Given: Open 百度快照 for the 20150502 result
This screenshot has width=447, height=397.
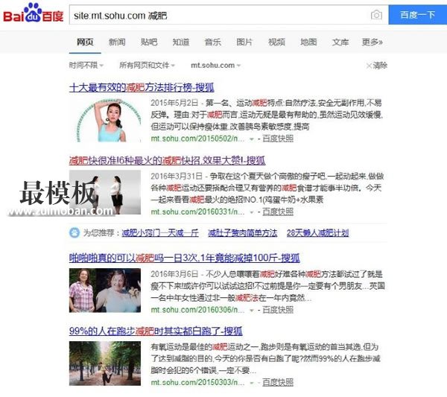Looking at the screenshot, I should click(278, 139).
